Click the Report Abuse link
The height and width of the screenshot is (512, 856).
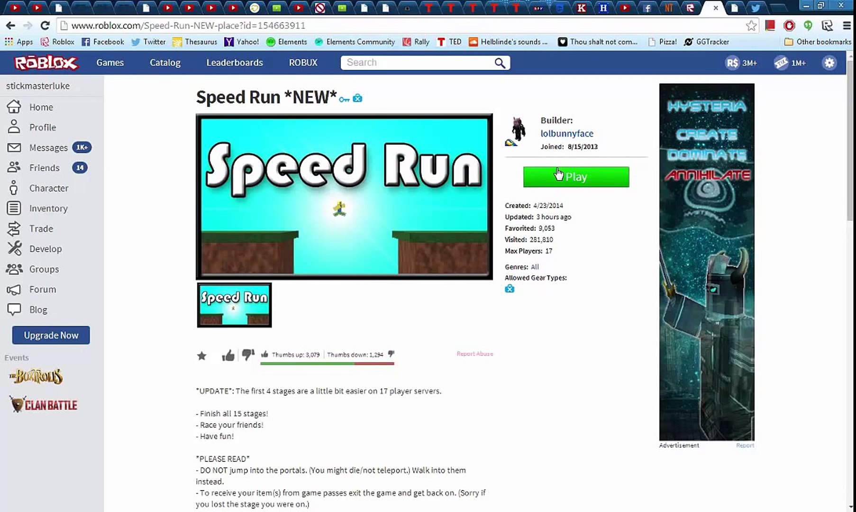[474, 354]
